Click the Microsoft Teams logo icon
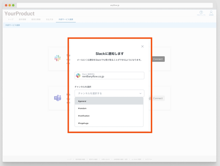The height and width of the screenshot is (166, 220). pos(57,98)
